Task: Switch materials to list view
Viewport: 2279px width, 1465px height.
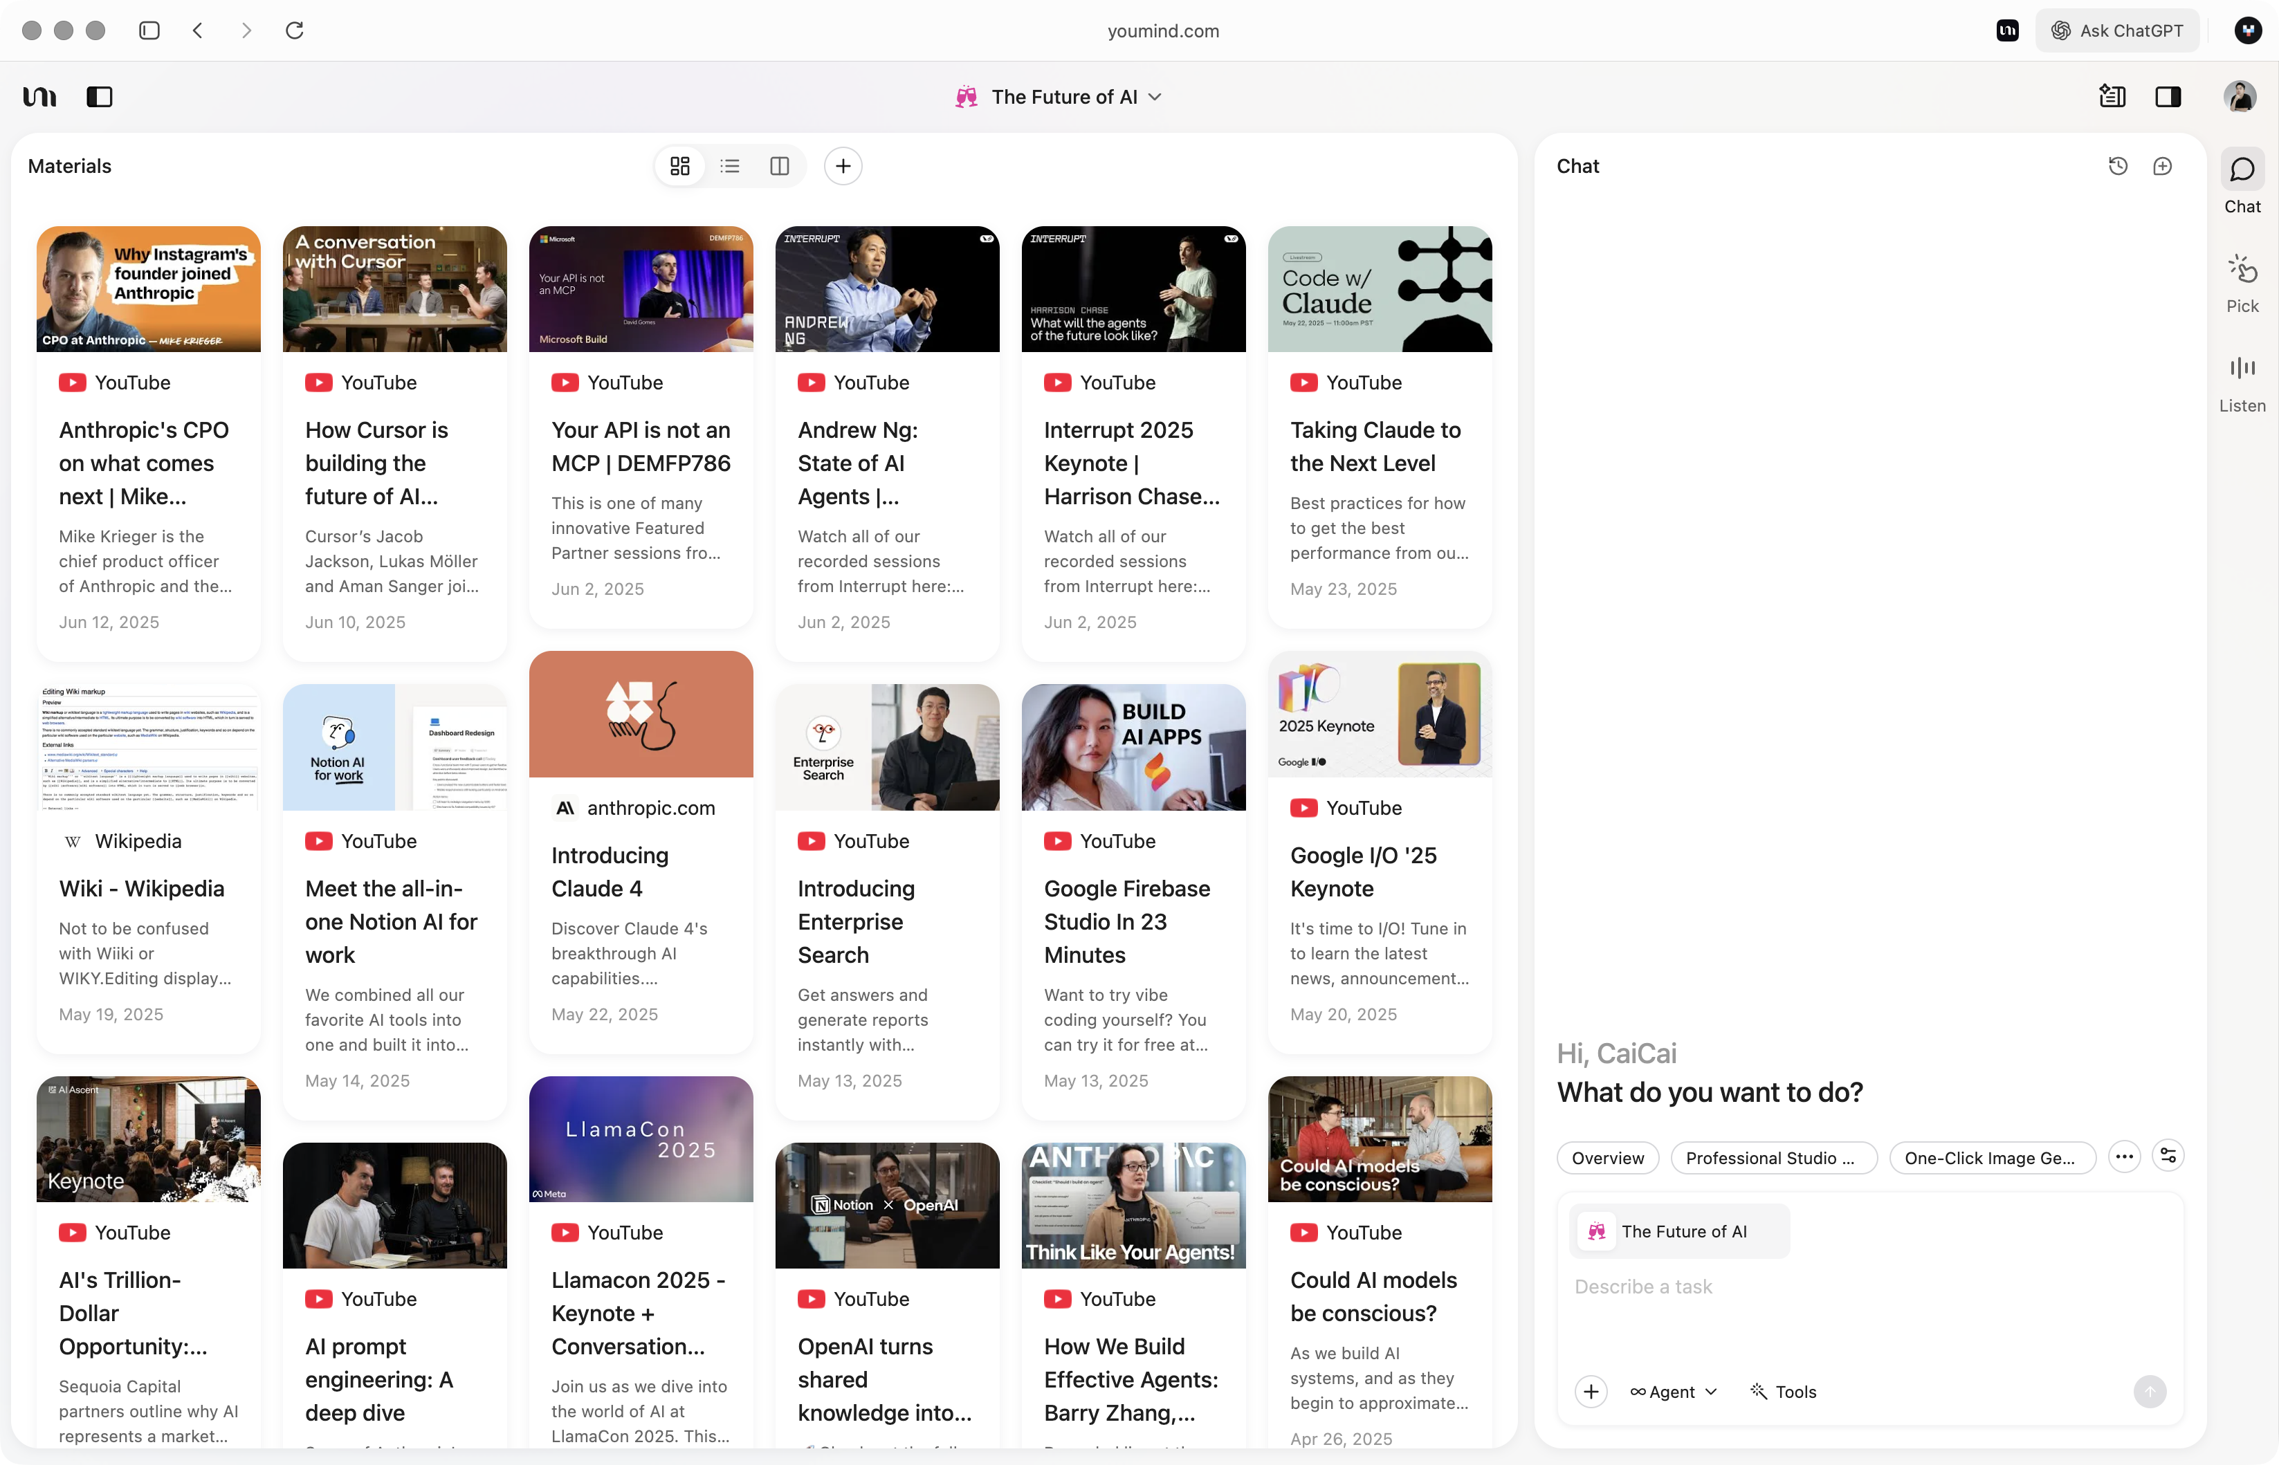Action: [730, 167]
